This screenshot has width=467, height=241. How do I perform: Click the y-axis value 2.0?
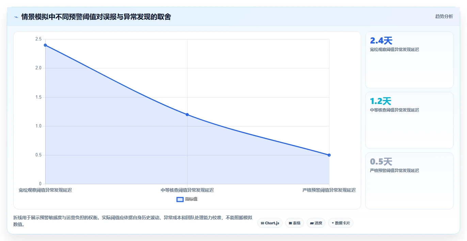38,68
